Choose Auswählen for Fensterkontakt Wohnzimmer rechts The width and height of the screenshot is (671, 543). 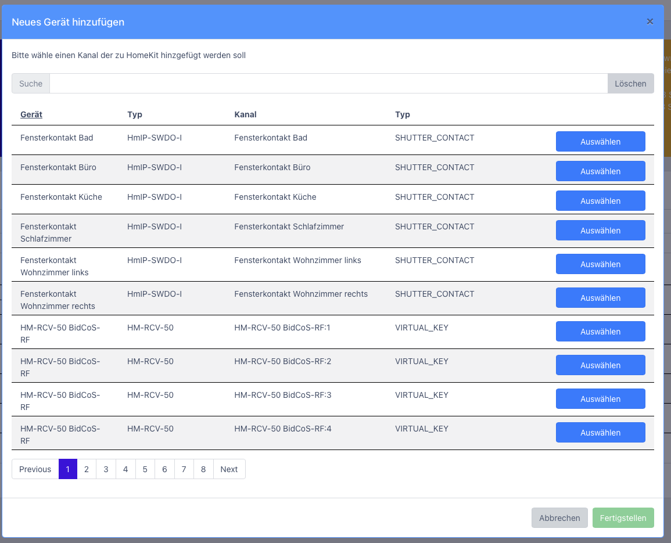coord(600,298)
